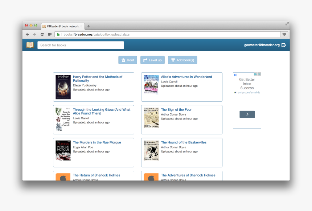
Task: Click the ad's blue play marker icon
Action: (235, 75)
